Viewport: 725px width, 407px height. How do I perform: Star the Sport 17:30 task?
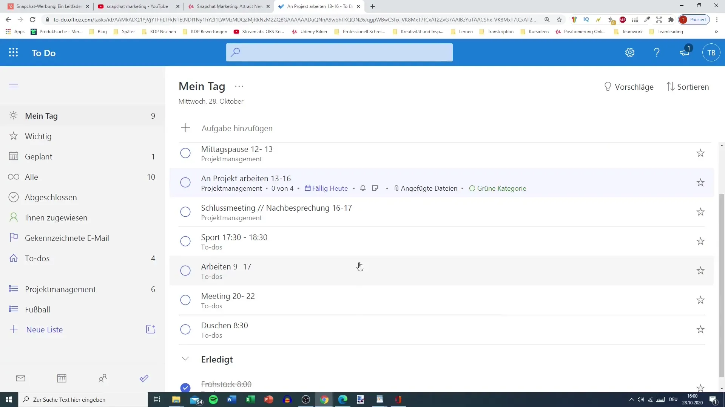[x=700, y=241]
